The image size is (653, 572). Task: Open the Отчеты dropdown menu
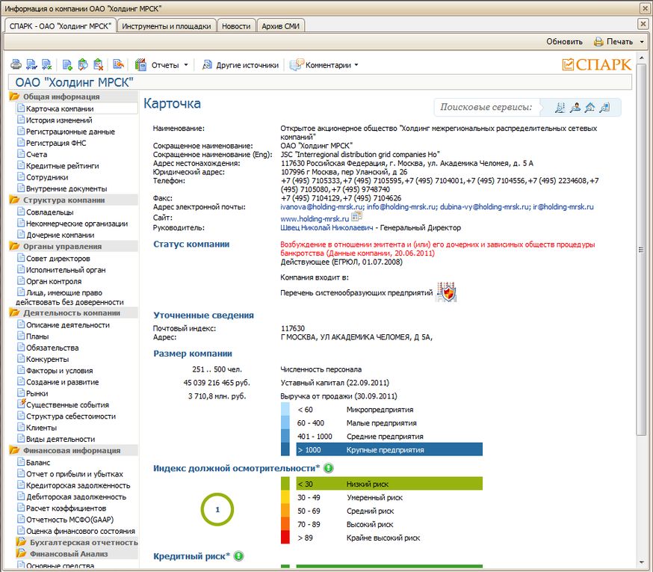pos(162,65)
